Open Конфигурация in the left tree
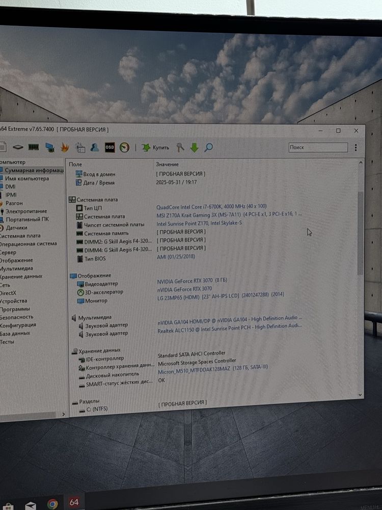The height and width of the screenshot is (510, 382). (x=18, y=325)
